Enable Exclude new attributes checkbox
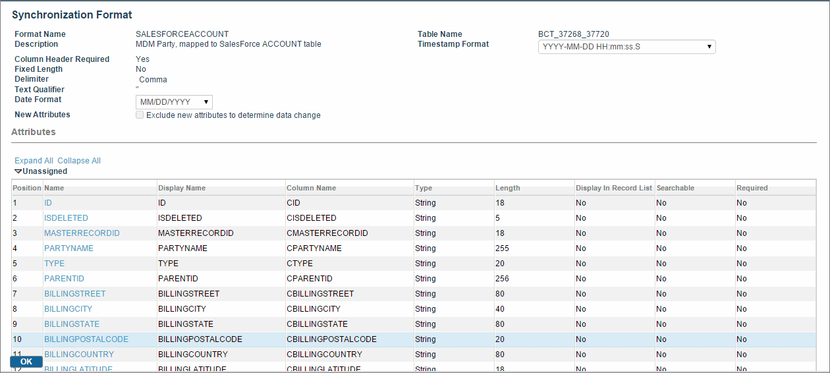The image size is (830, 373). (140, 115)
